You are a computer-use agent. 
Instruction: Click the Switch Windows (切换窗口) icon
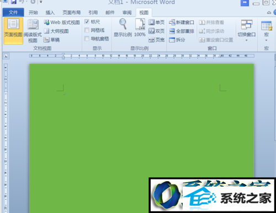click(247, 25)
